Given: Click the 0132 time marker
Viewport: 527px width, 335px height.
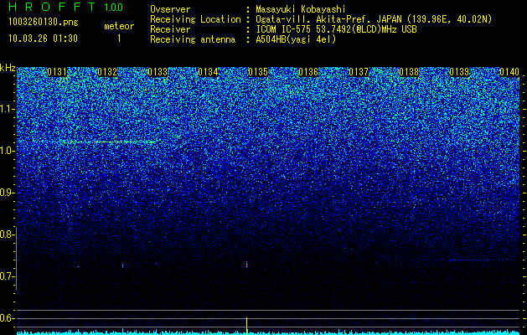Looking at the screenshot, I should 107,72.
